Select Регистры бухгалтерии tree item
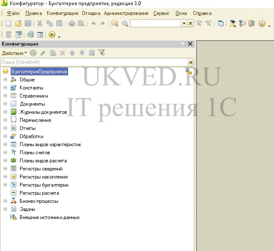 point(44,185)
